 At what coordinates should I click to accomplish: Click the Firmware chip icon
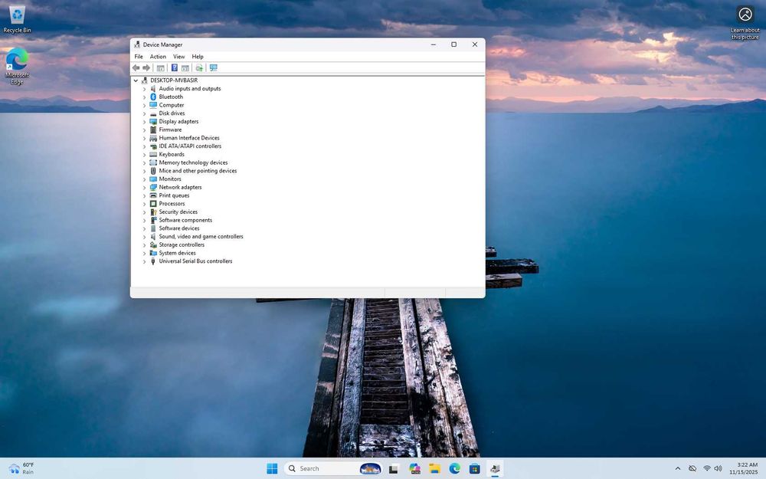point(153,130)
